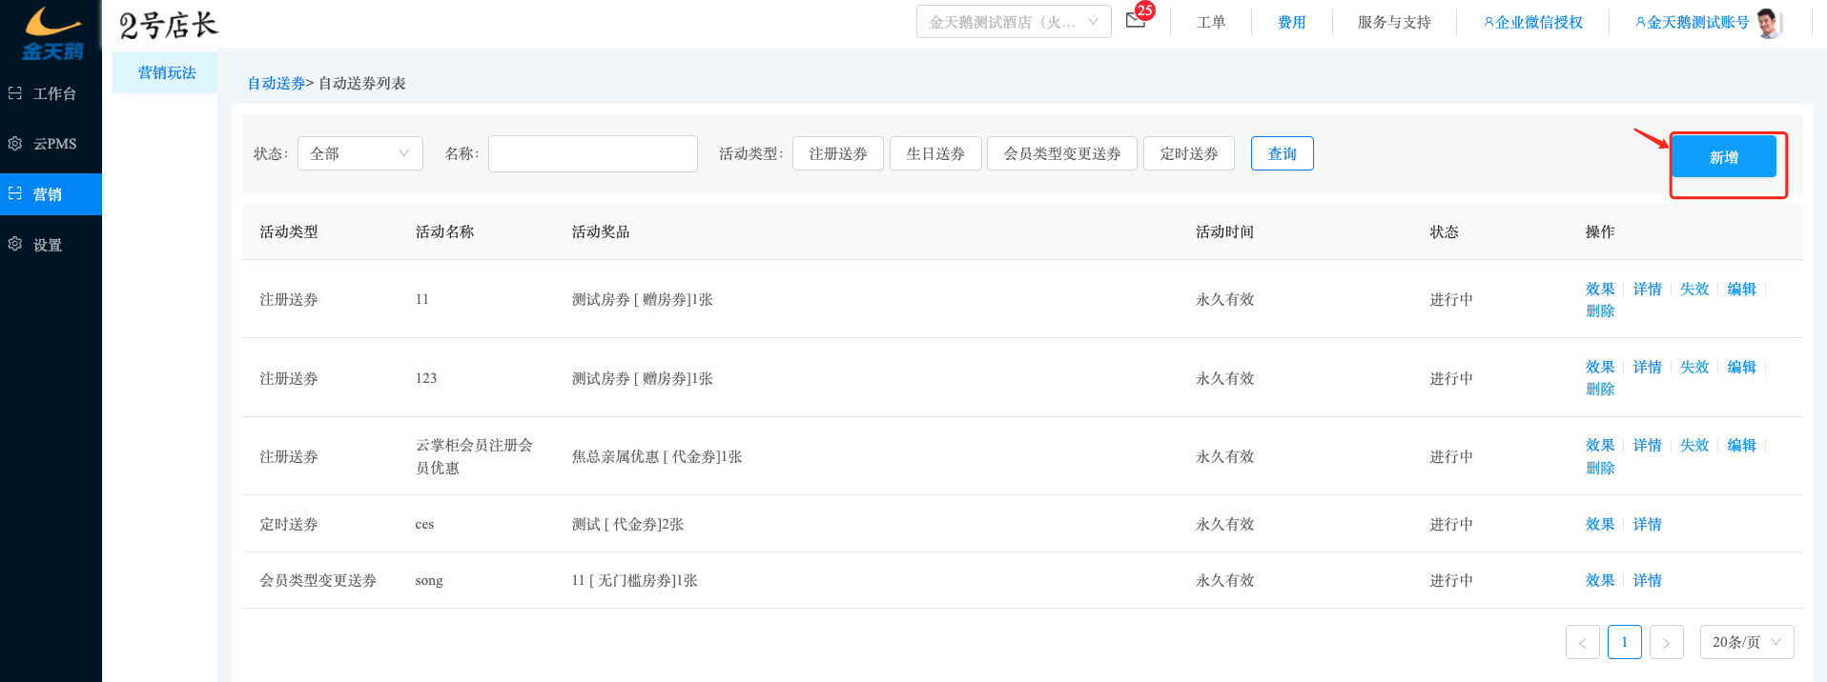Image resolution: width=1827 pixels, height=682 pixels.
Task: Click 测试 [ 代金券]2张 cell
Action: pos(627,524)
